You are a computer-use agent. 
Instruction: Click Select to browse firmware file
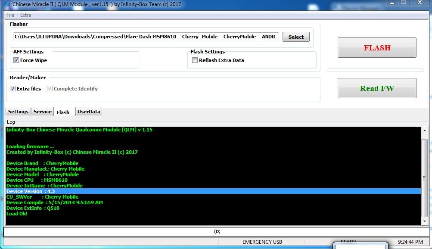pyautogui.click(x=296, y=37)
